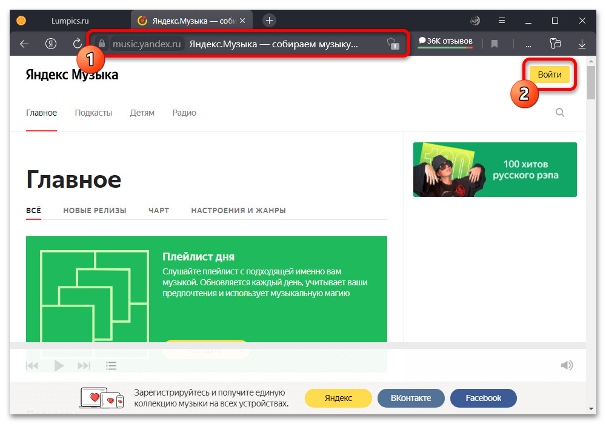Screen dimensions: 606x424
Task: Select the ЧАРТ tab
Action: coord(159,210)
